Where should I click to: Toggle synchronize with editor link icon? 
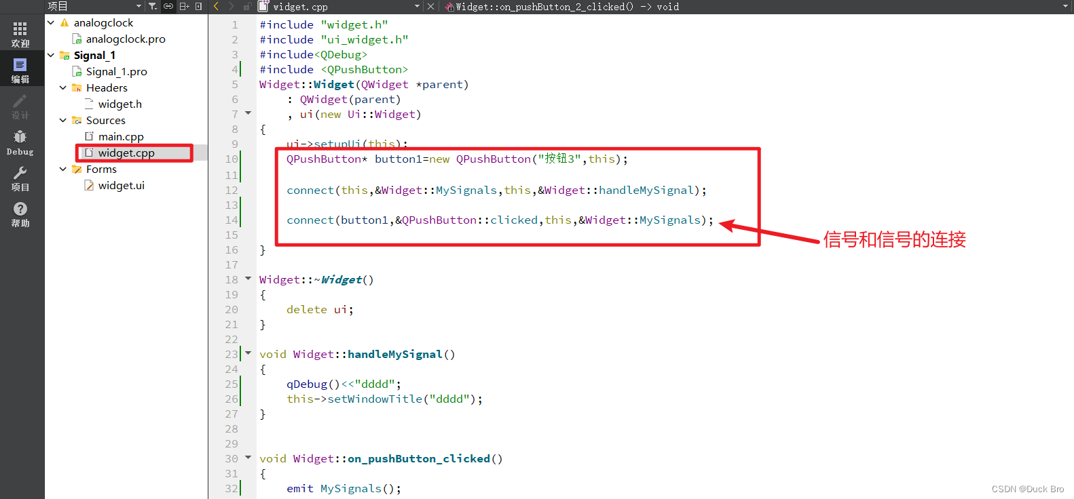click(168, 6)
